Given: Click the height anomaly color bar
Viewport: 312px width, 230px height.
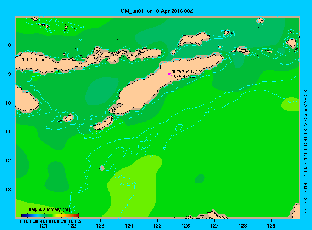Looking at the screenshot, I should click(x=50, y=215).
